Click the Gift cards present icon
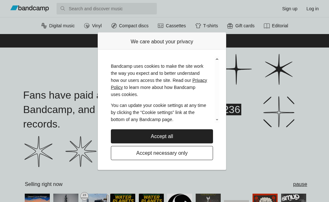The image size is (329, 202). tap(230, 26)
